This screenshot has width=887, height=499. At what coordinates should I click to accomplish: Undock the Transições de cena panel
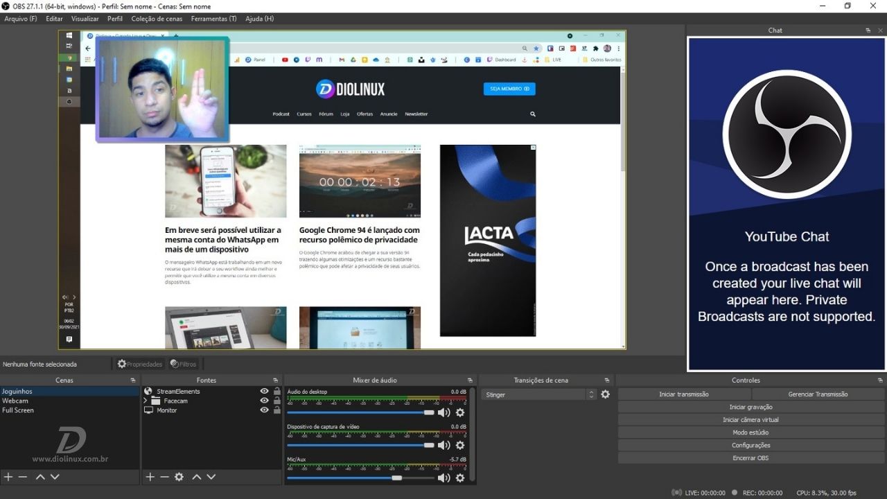point(606,380)
